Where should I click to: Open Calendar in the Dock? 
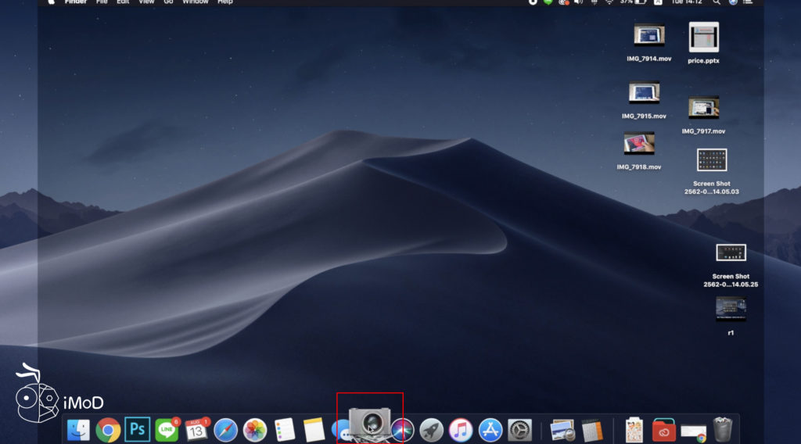pos(196,430)
